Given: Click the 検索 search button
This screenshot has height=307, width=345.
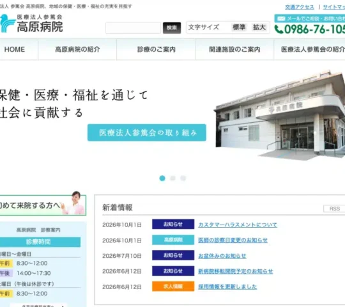Looking at the screenshot, I should (172, 28).
